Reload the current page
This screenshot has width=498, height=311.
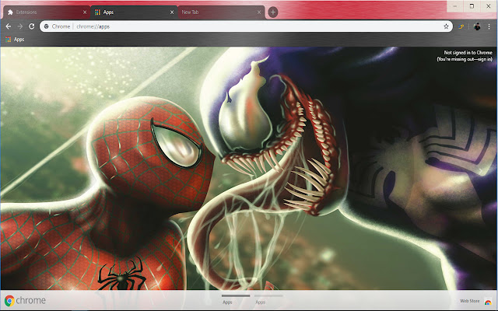click(31, 26)
